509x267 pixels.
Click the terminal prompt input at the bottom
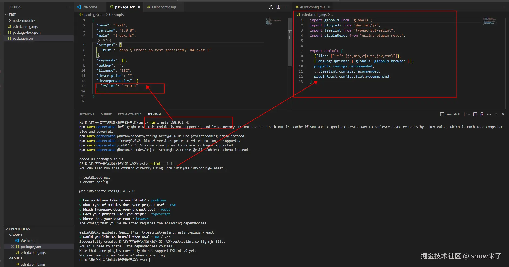(150, 260)
